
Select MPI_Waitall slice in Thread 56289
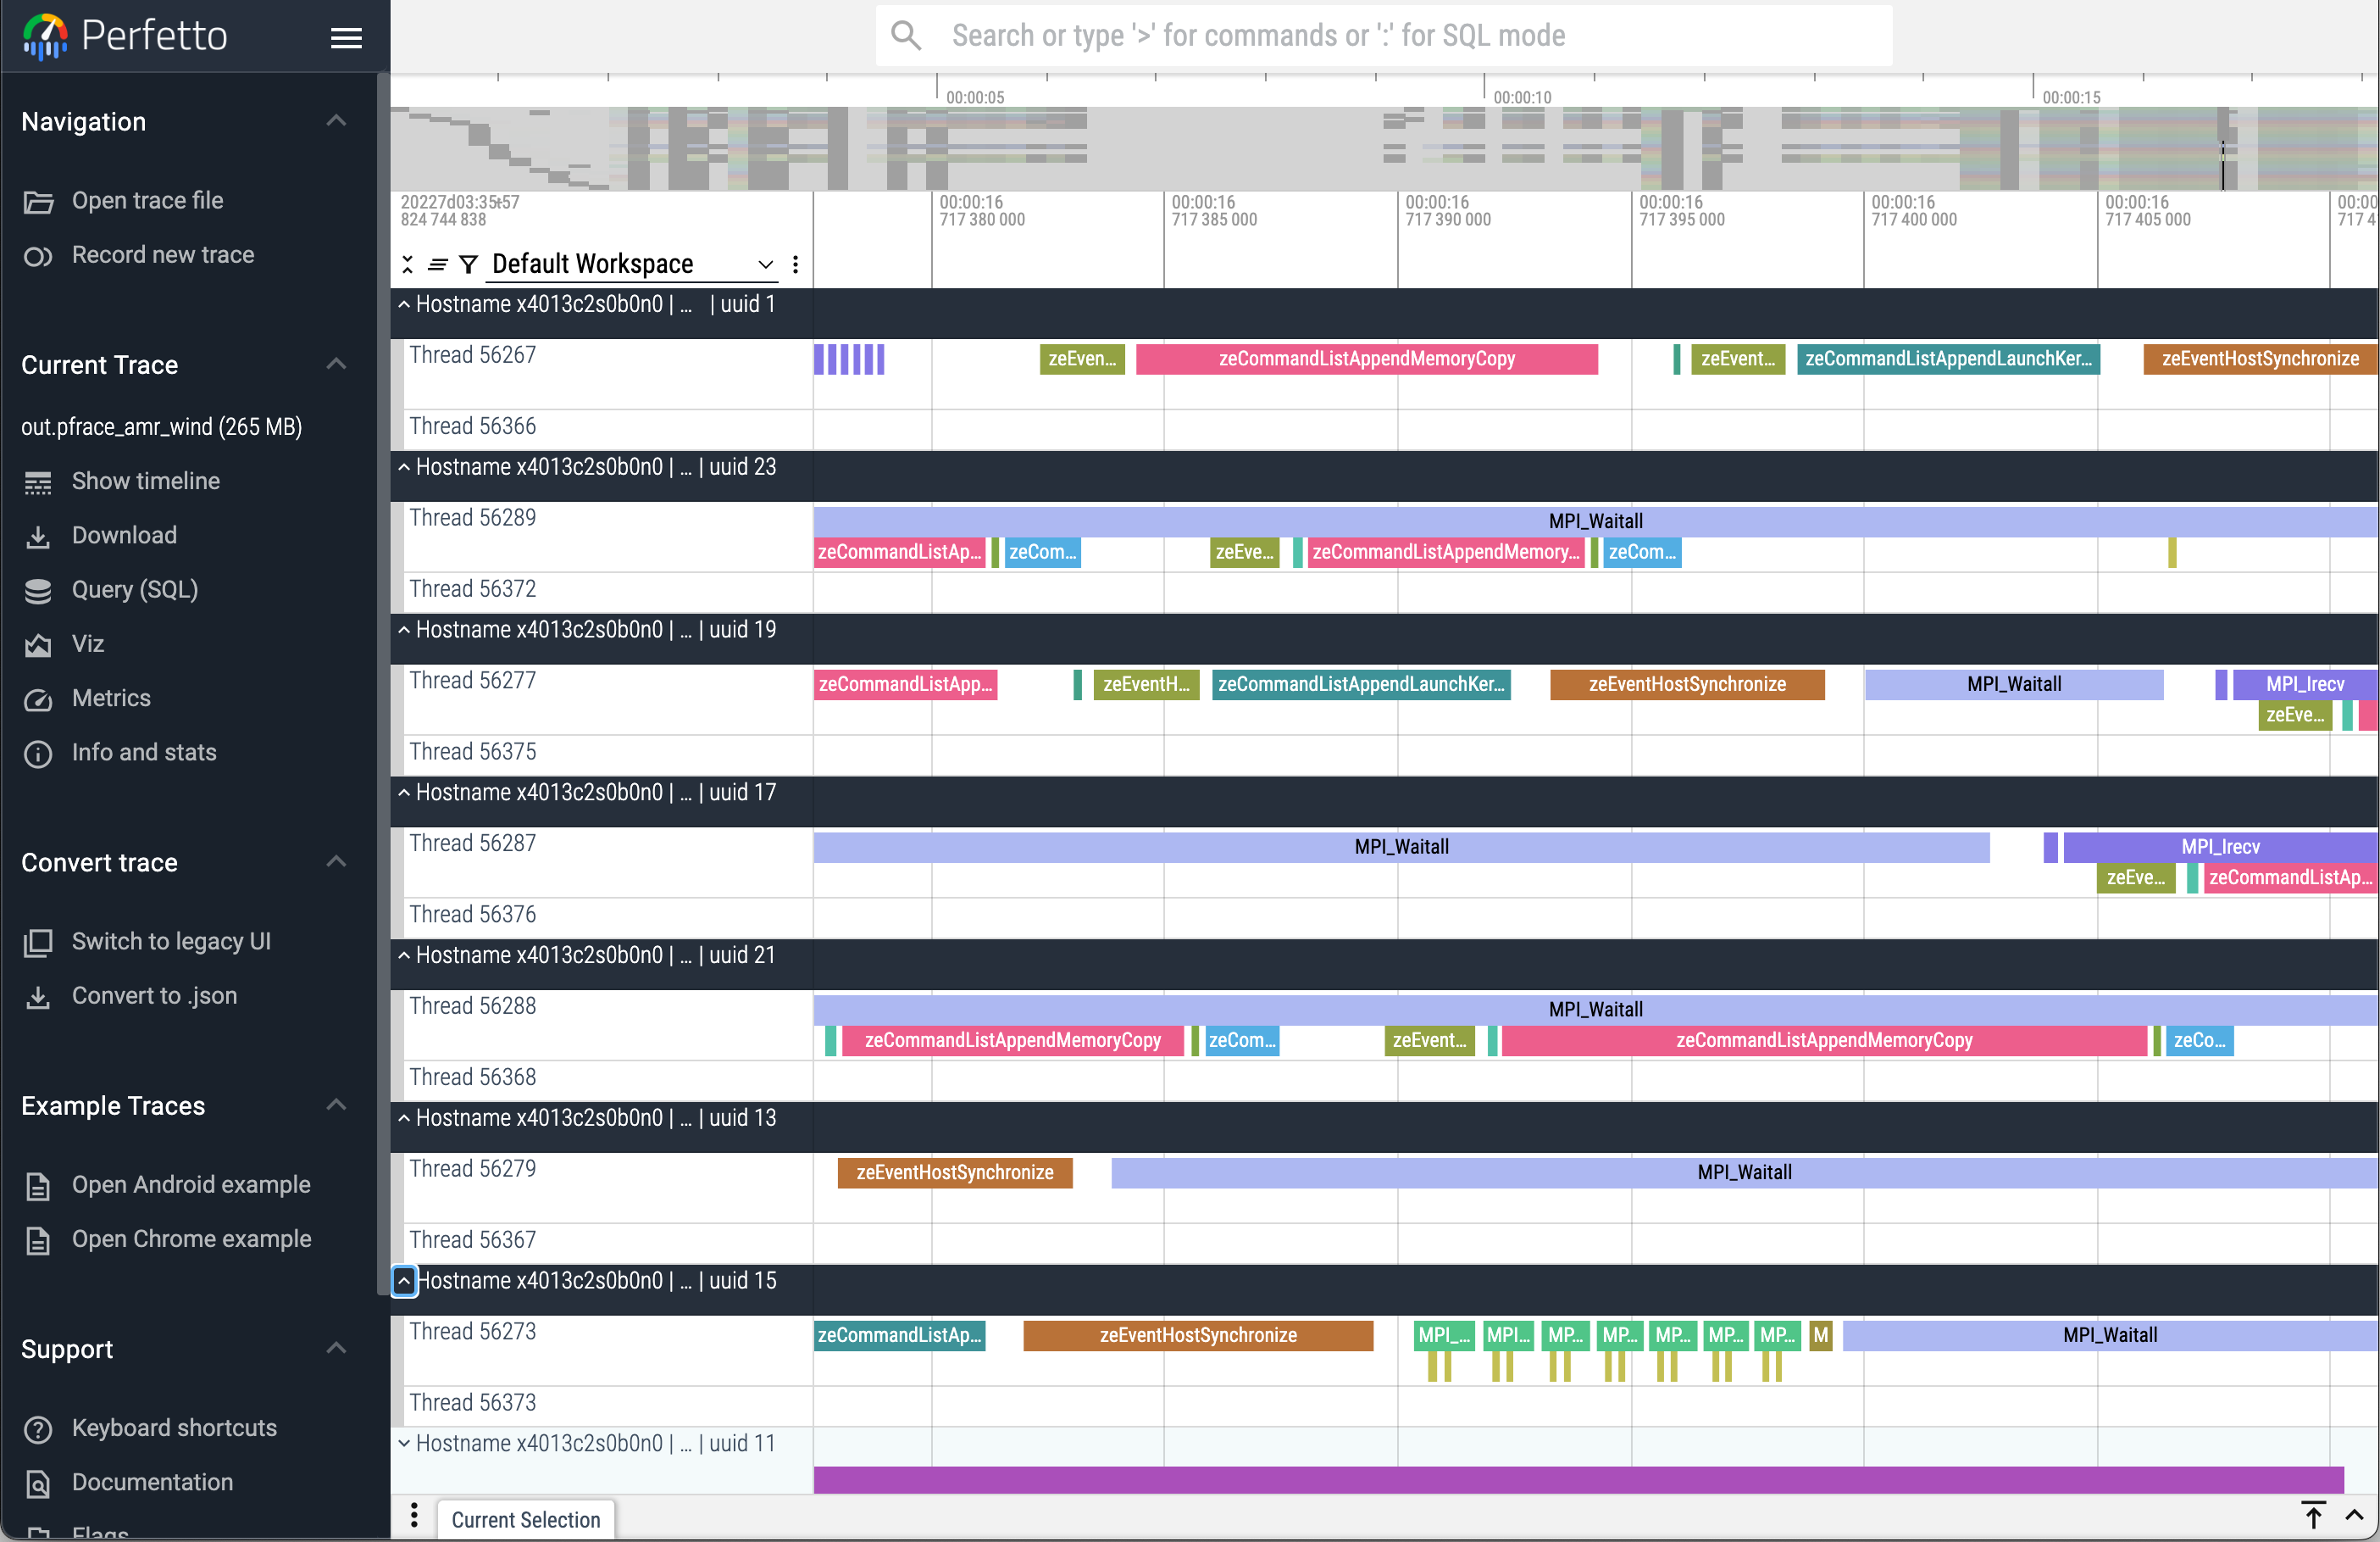click(1595, 521)
